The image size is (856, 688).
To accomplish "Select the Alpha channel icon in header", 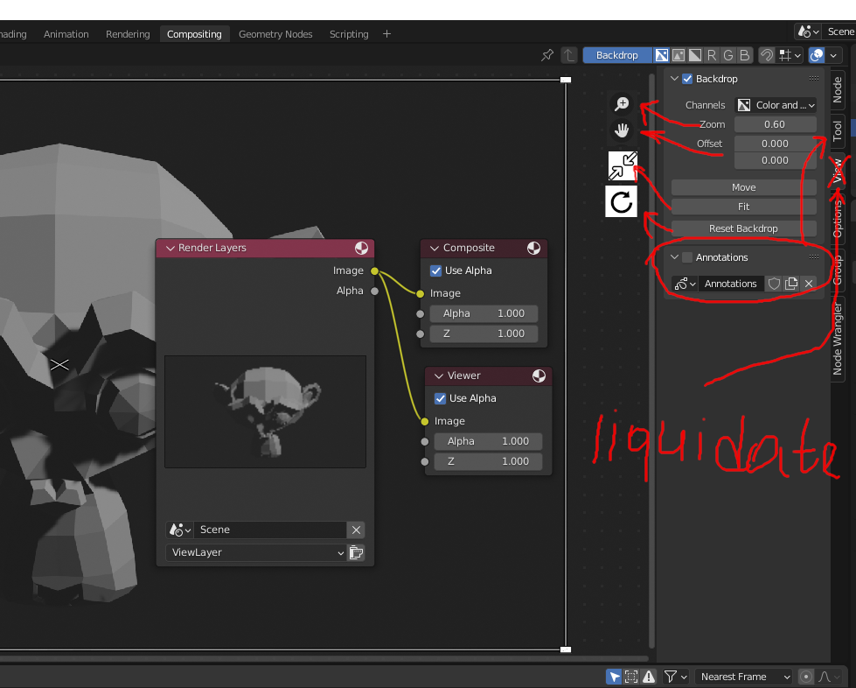I will [x=695, y=55].
